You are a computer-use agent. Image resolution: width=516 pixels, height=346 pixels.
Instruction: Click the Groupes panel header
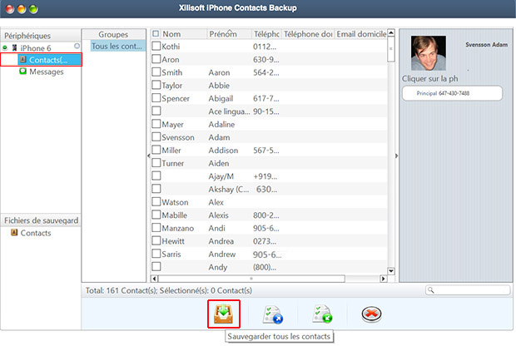pos(113,34)
